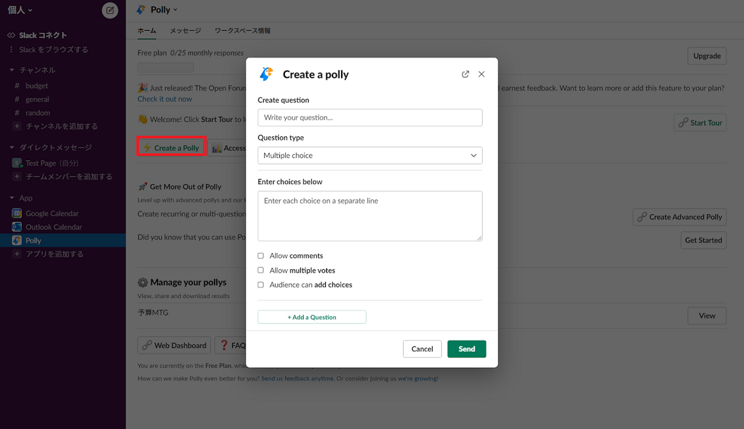
Task: Click the + Add a Question button
Action: (312, 317)
